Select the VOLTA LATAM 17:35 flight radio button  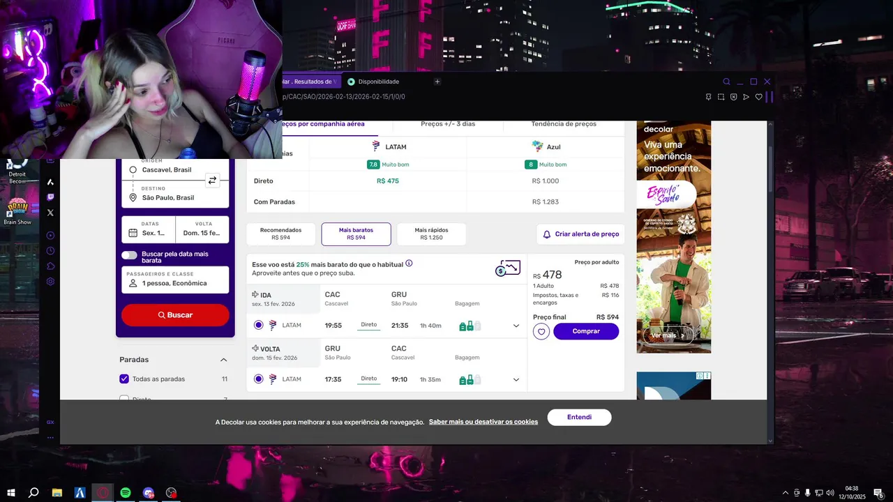click(x=259, y=379)
